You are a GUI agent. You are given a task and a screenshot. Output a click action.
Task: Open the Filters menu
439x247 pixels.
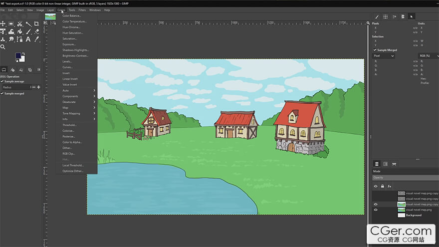click(x=82, y=10)
